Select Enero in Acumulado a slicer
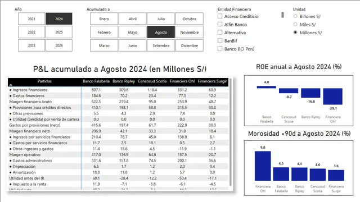The height and width of the screenshot is (202, 360). [104, 19]
